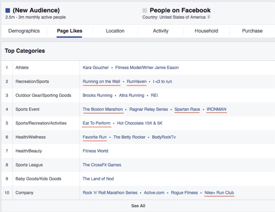Image resolution: width=275 pixels, height=212 pixels.
Task: Click the See All button
Action: [138, 206]
